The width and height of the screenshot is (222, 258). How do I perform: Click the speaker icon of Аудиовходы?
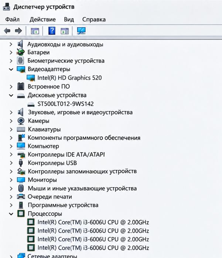(x=20, y=44)
